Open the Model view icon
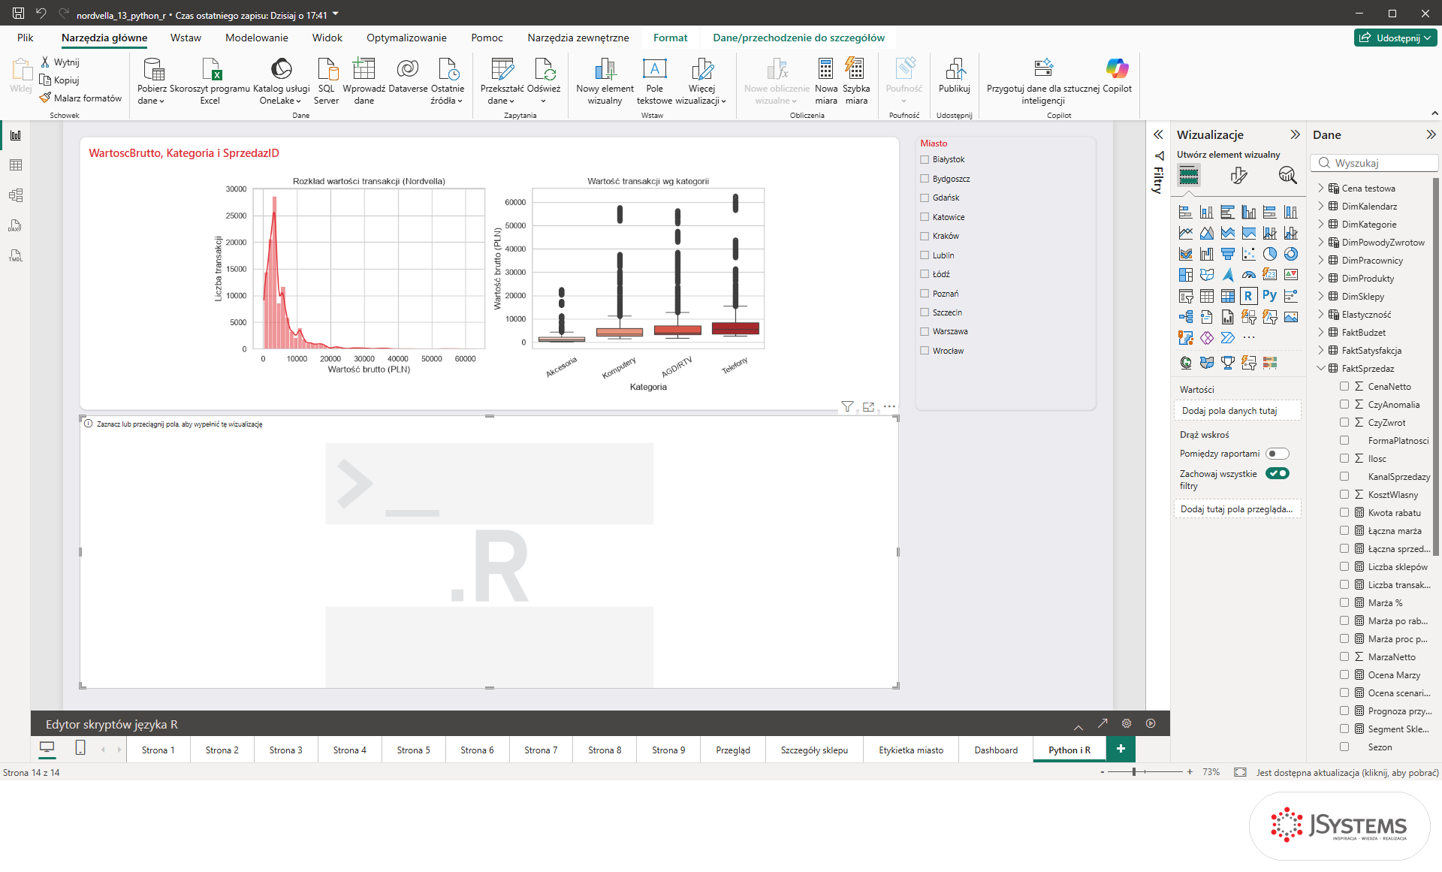1442x872 pixels. pyautogui.click(x=16, y=195)
